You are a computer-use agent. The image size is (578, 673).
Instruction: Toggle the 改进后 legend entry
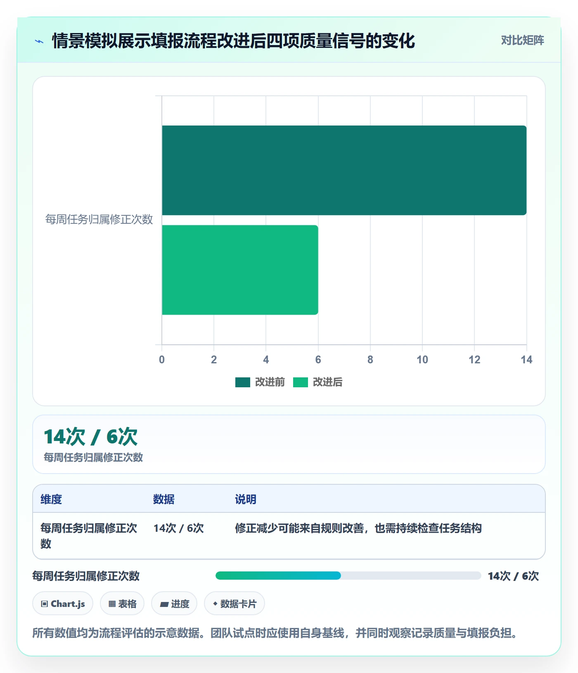[x=317, y=382]
